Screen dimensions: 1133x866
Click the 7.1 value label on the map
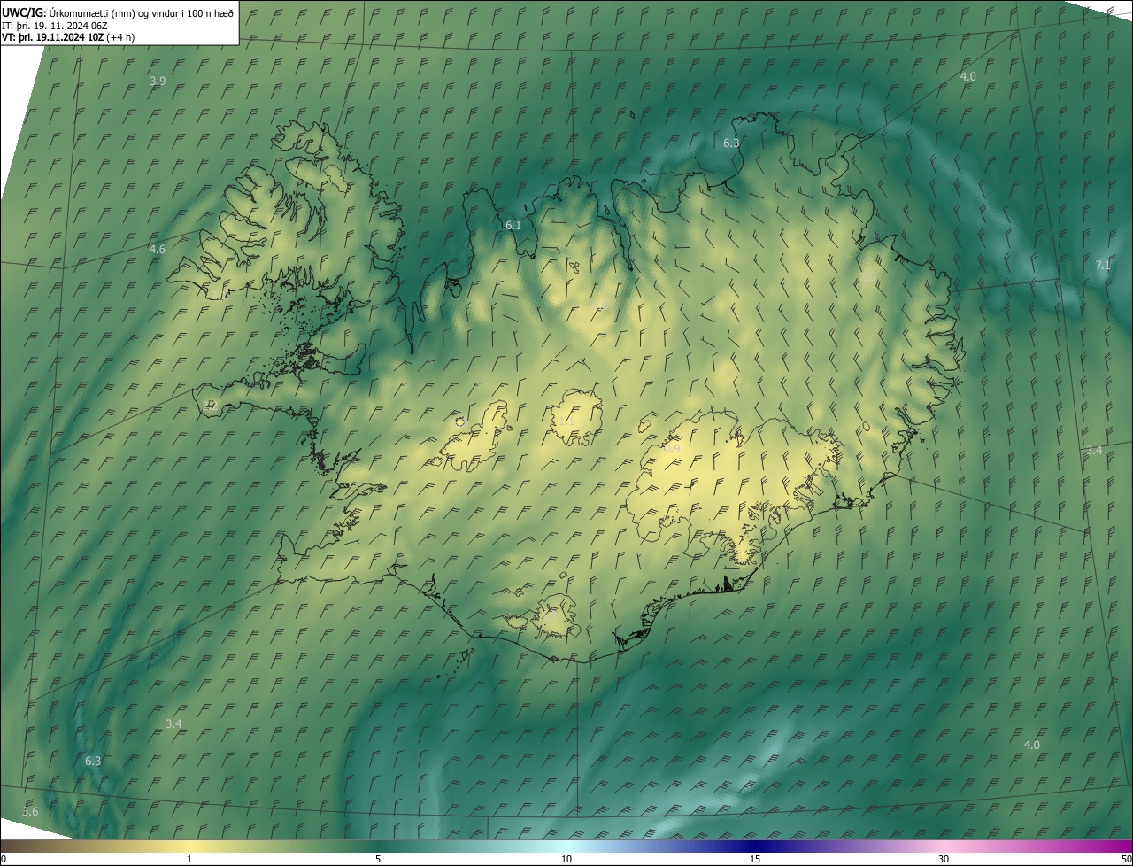tap(1103, 265)
